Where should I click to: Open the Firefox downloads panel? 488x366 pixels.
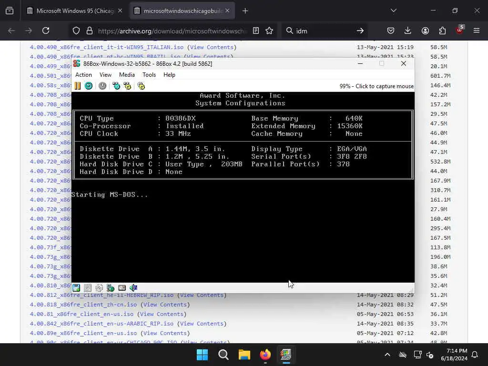tap(408, 30)
